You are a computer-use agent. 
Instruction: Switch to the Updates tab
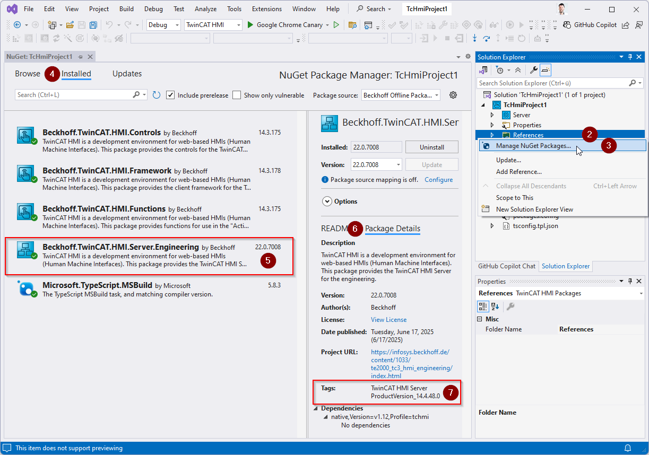pyautogui.click(x=127, y=74)
